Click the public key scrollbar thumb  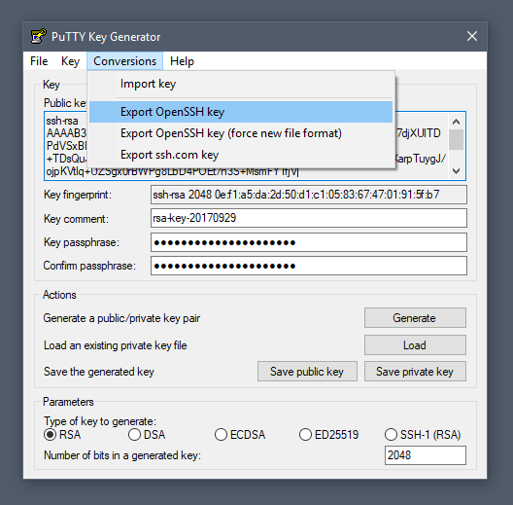[456, 139]
